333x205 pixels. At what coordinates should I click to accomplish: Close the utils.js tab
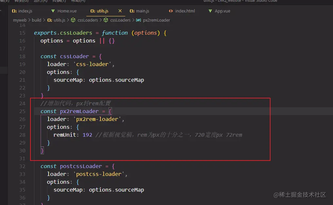[x=120, y=11]
